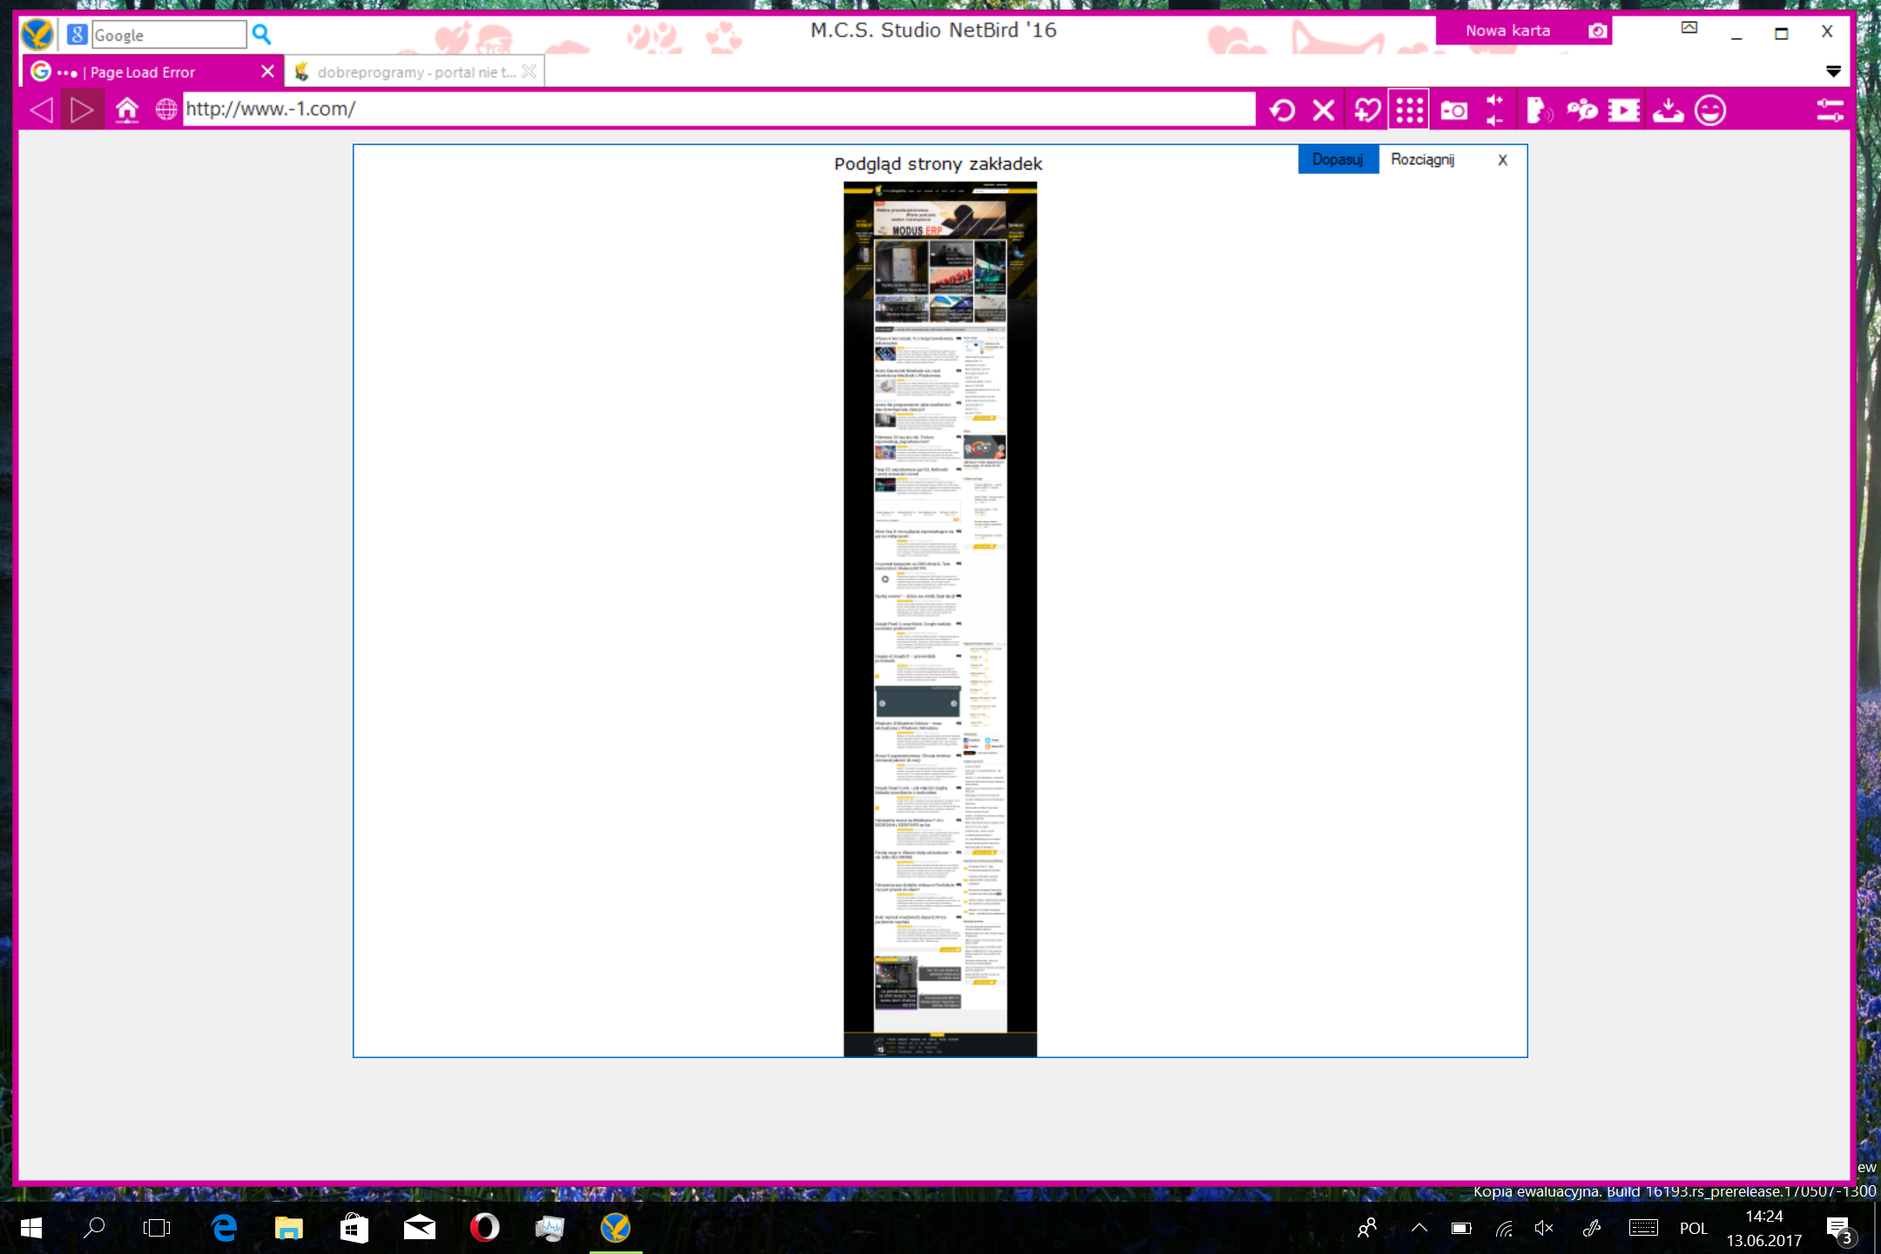This screenshot has height=1254, width=1881.
Task: Click the Nowa karta button
Action: click(x=1507, y=30)
